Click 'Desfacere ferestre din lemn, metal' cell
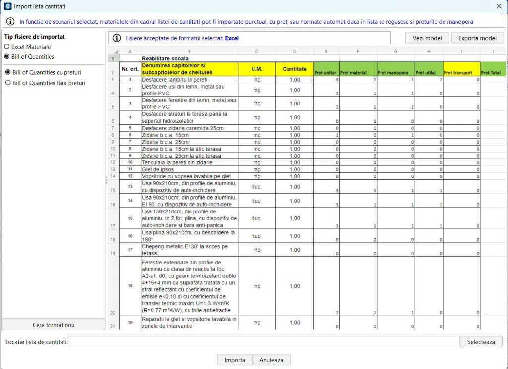The height and width of the screenshot is (369, 508). 190,104
